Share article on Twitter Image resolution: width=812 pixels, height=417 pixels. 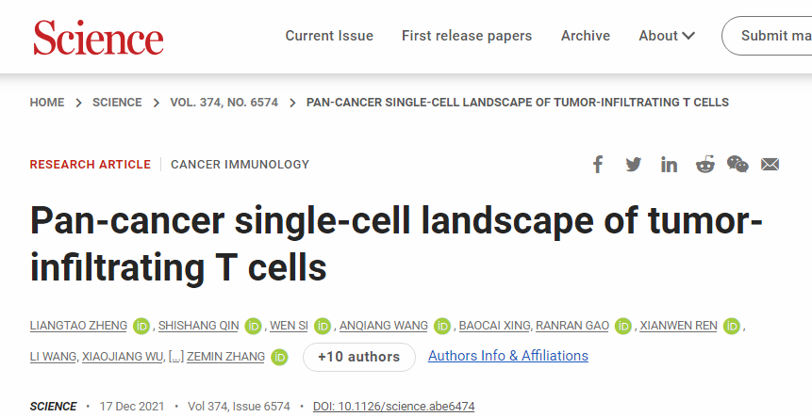pyautogui.click(x=633, y=165)
